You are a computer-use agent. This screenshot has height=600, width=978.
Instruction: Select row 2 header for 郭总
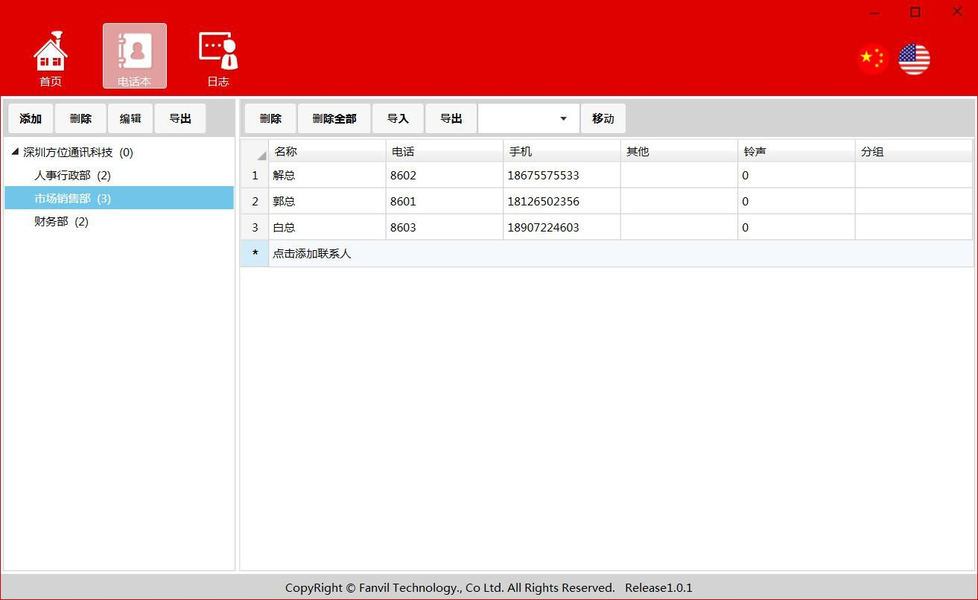point(255,202)
